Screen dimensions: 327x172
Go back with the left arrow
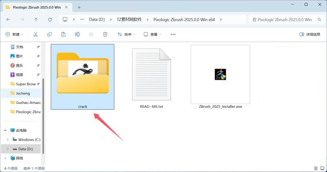8,20
